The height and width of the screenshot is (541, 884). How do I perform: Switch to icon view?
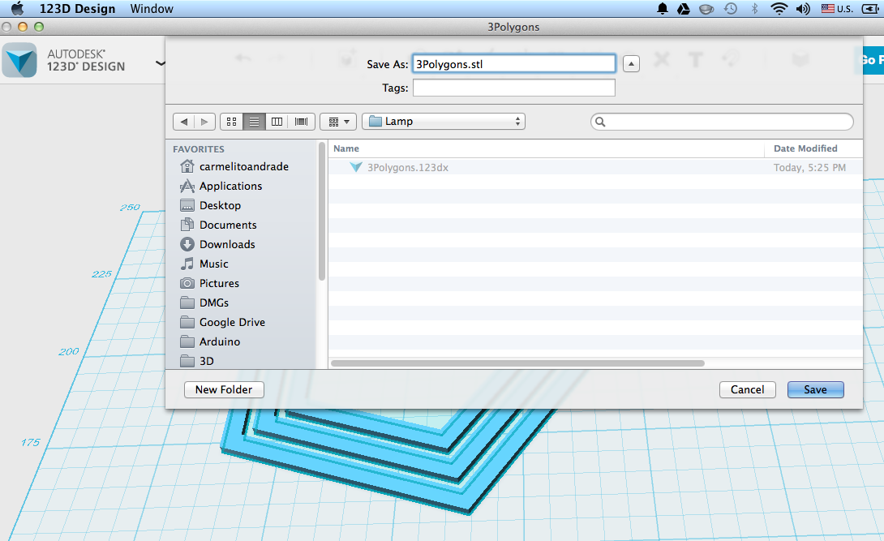tap(231, 121)
